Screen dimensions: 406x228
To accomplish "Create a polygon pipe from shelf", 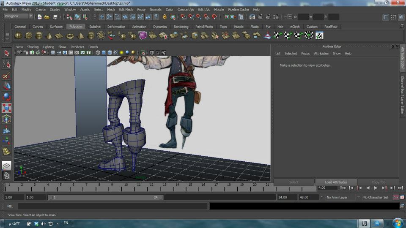I will pos(91,35).
